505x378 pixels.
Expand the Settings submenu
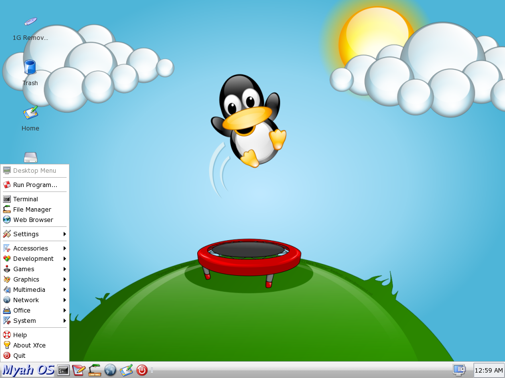click(x=35, y=234)
